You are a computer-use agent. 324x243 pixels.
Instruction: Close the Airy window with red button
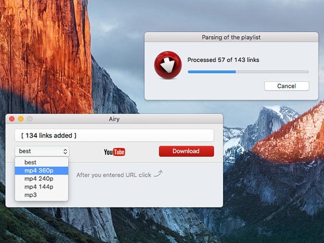[12, 119]
